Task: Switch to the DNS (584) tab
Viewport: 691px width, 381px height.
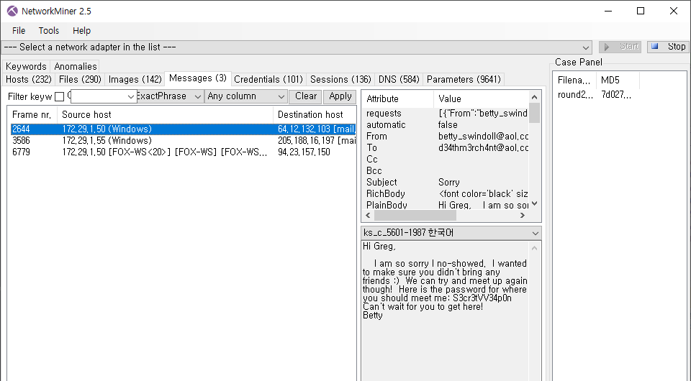Action: [399, 79]
